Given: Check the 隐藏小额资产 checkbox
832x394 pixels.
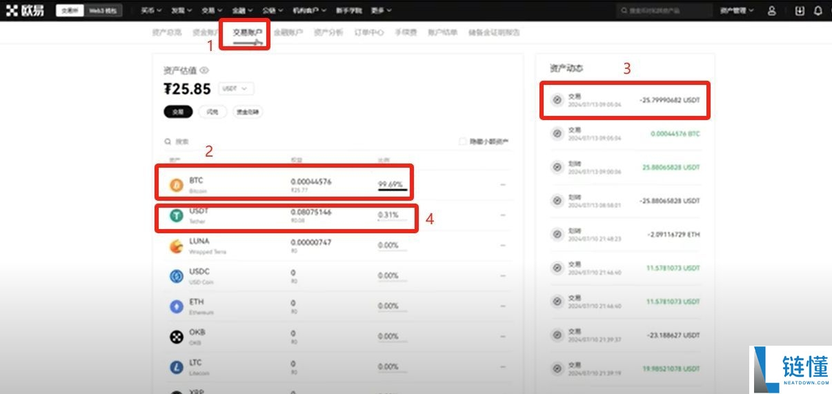Looking at the screenshot, I should pos(463,141).
